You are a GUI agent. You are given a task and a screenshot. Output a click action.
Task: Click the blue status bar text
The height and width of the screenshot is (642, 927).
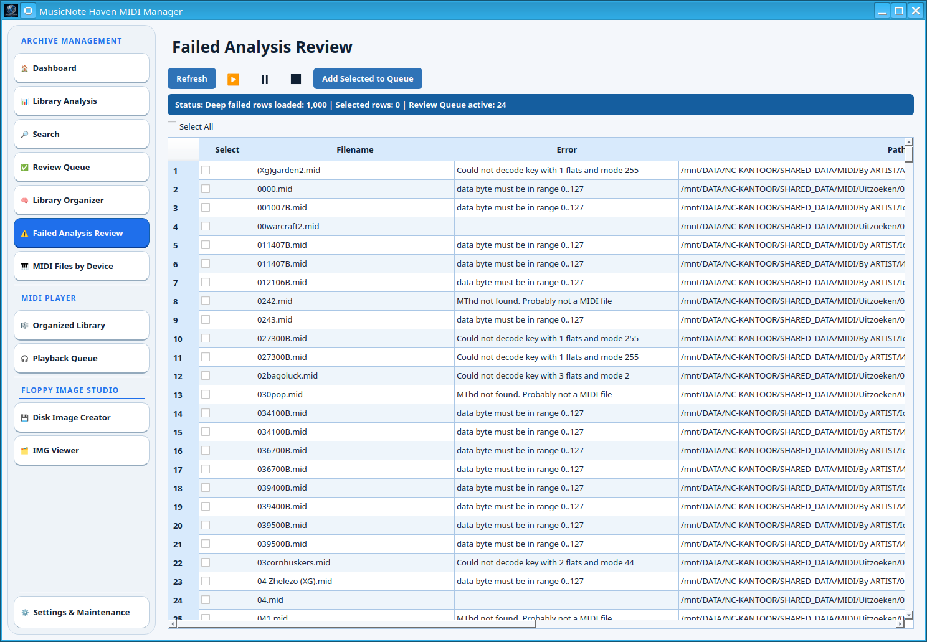pyautogui.click(x=340, y=105)
